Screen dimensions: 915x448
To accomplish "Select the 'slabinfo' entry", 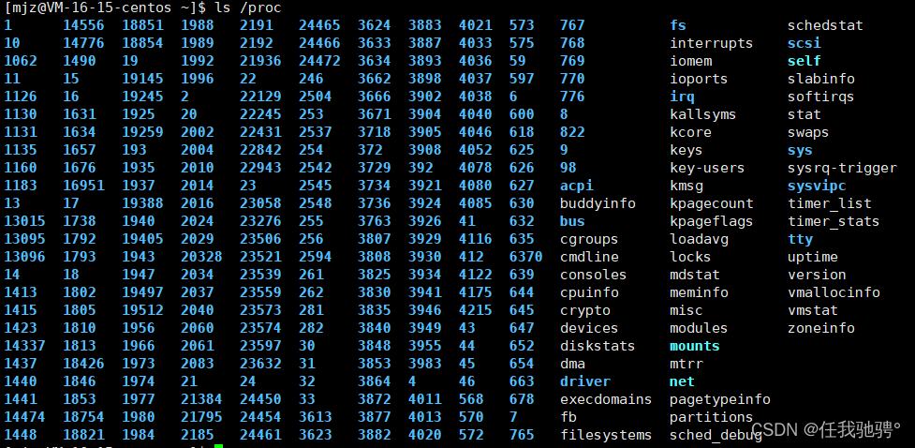I will [x=821, y=79].
